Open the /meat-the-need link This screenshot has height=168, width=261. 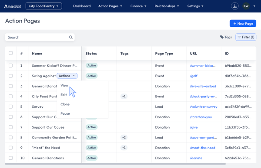203,148
